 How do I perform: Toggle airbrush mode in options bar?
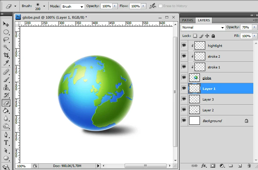tap(153, 6)
